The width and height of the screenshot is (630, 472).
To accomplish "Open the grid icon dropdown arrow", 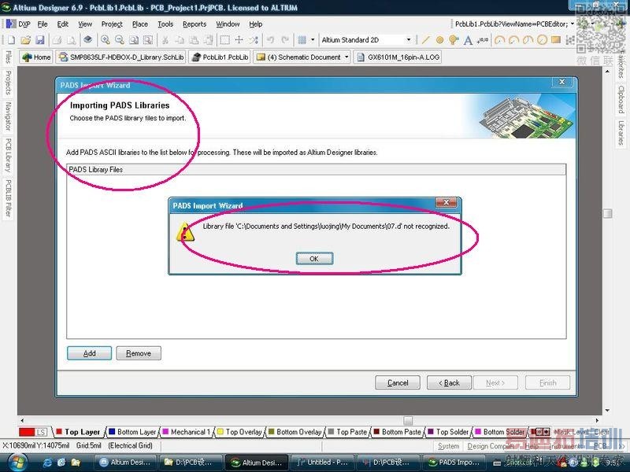I will click(313, 40).
